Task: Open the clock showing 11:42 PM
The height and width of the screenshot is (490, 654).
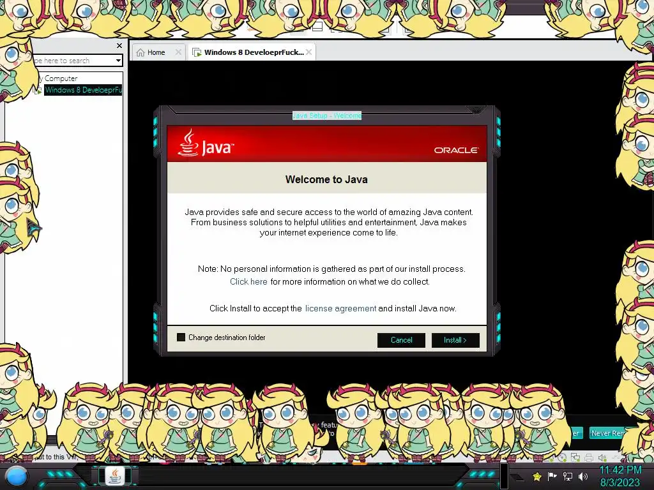Action: click(620, 476)
